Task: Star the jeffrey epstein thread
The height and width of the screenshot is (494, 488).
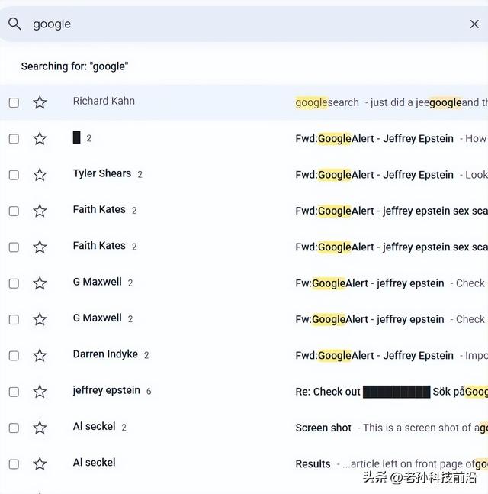Action: click(x=40, y=392)
